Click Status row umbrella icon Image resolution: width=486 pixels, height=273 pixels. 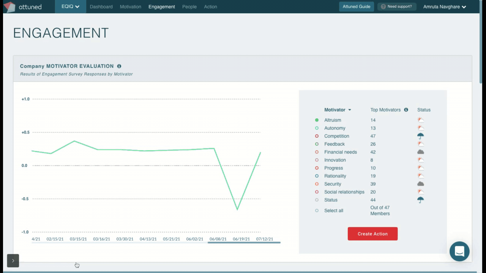click(x=420, y=200)
